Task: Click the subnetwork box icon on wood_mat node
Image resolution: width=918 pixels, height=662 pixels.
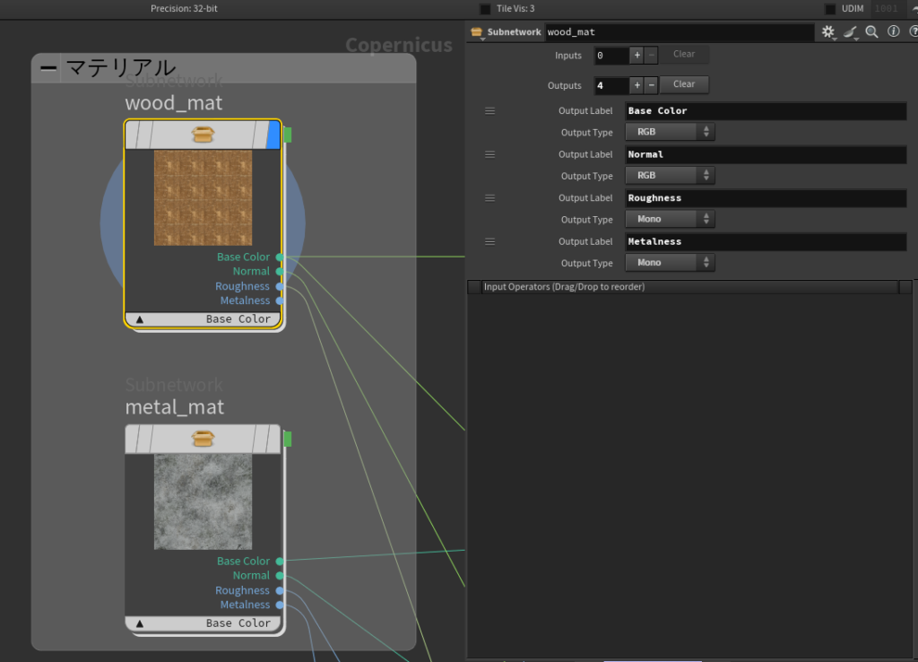Action: click(204, 135)
